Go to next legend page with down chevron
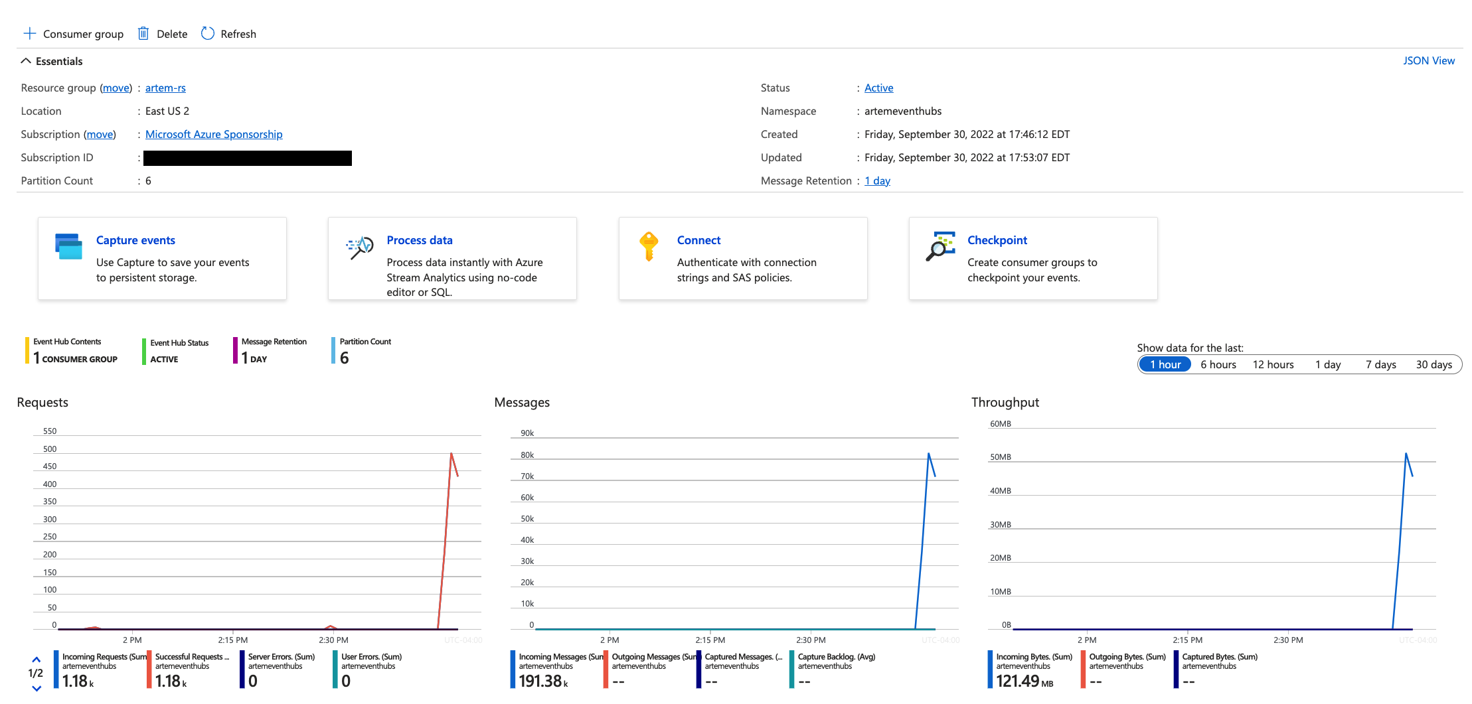This screenshot has height=704, width=1472. point(37,689)
